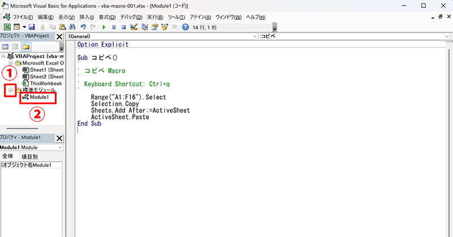453x237 pixels.
Task: Click the View Code icon in project panel
Action: click(6, 46)
